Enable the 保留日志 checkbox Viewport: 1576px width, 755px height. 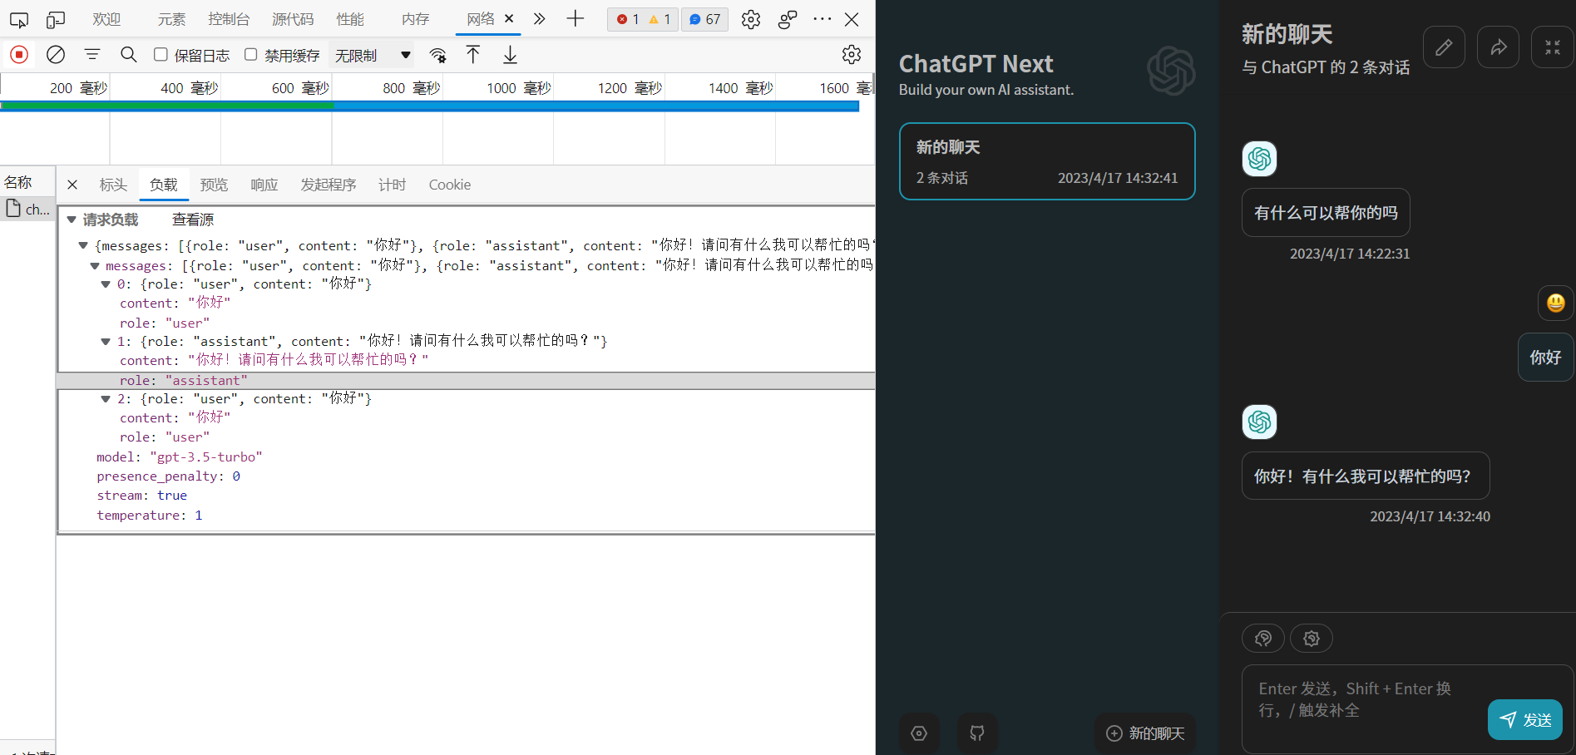click(x=161, y=54)
